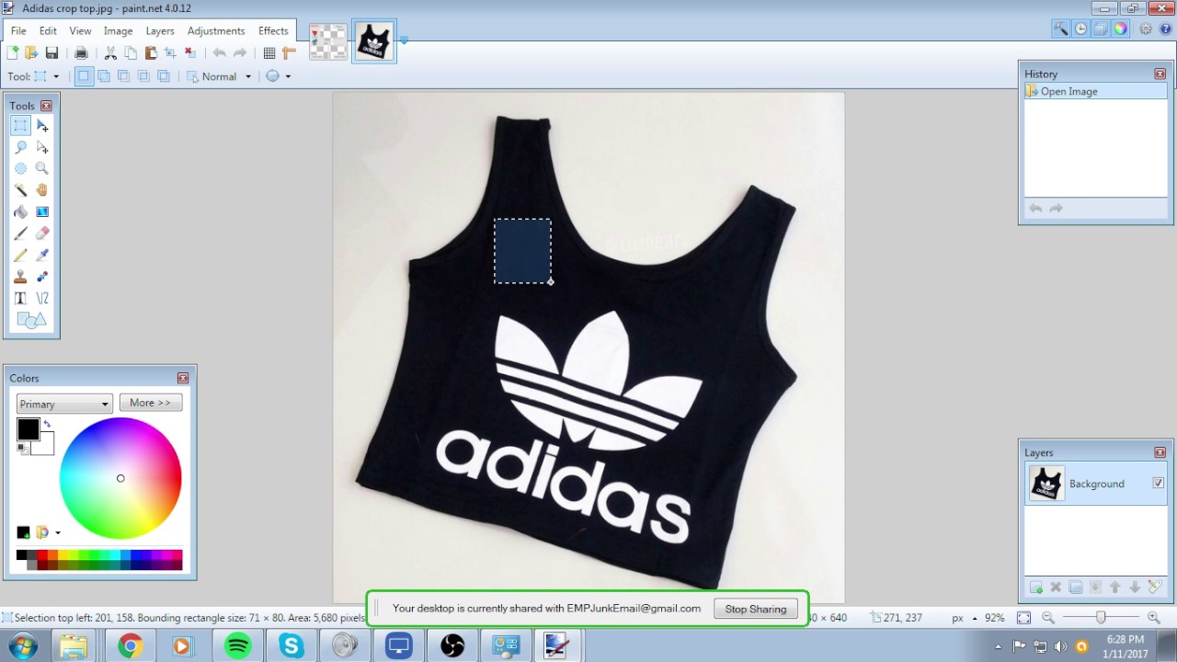Screen dimensions: 1177x662
Task: Open the File menu
Action: [18, 30]
